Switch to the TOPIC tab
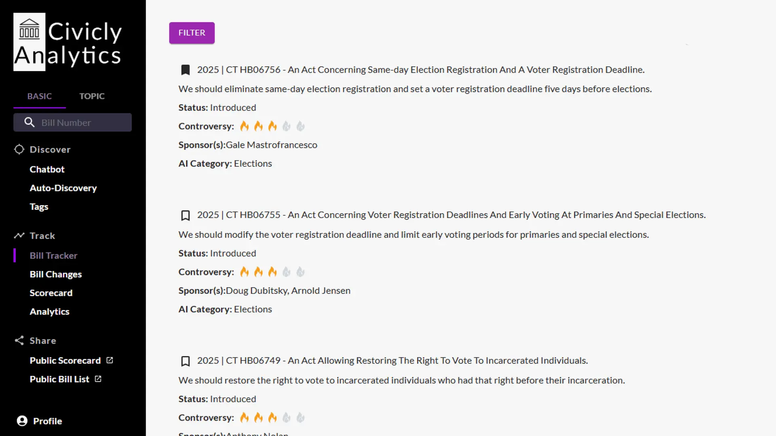 92,96
